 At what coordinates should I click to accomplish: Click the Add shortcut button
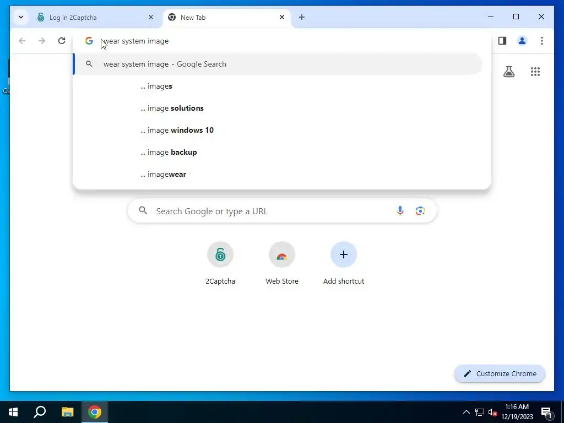point(344,264)
